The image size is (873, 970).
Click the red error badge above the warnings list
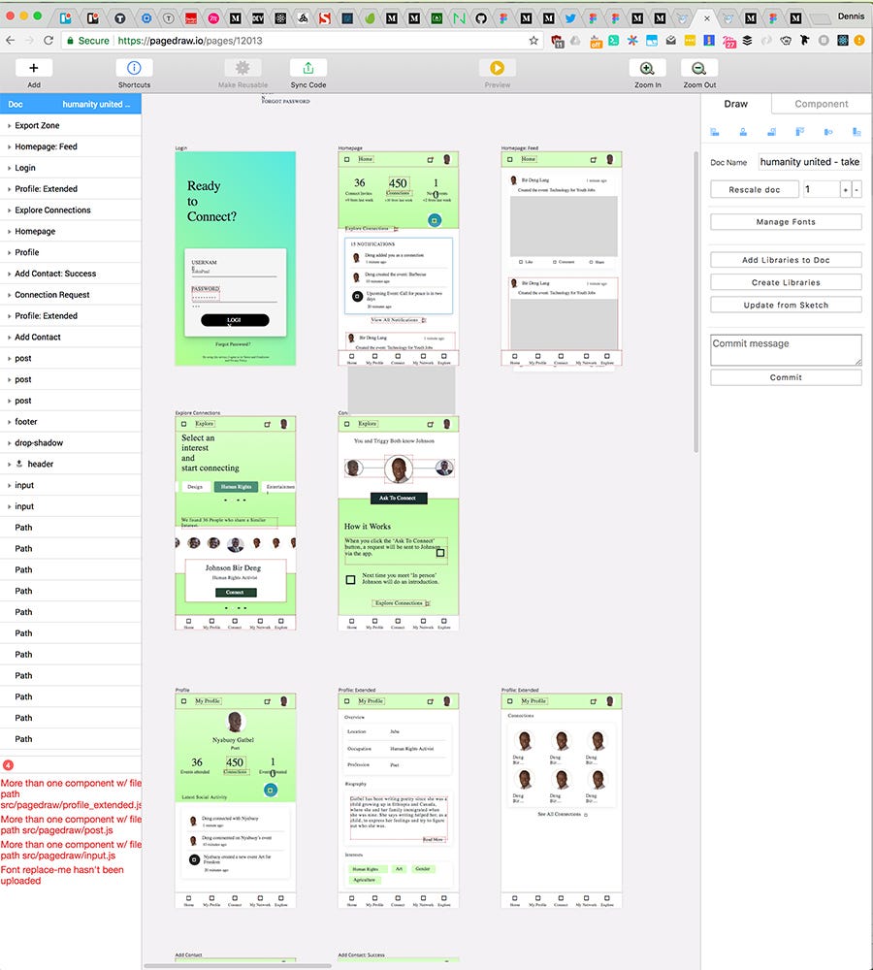coord(9,765)
